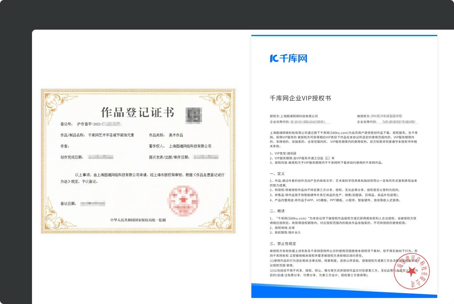Click the section heading "三、禁止性规定"
The height and width of the screenshot is (304, 454).
tap(283, 244)
